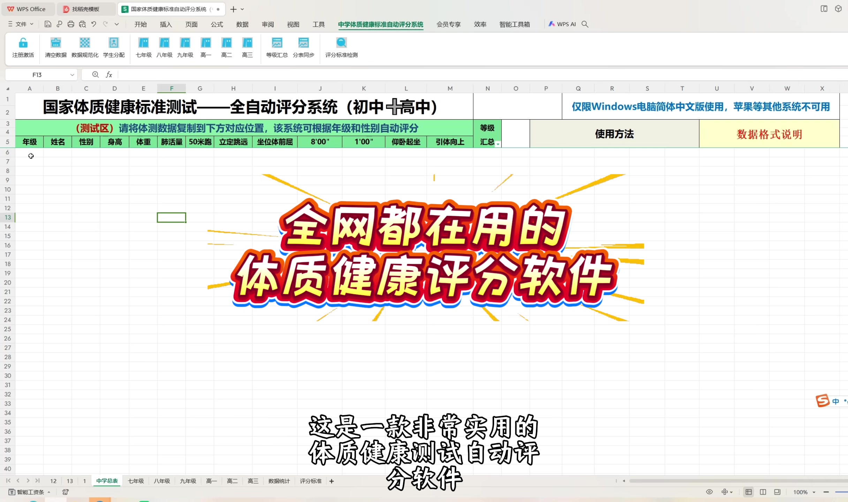Viewport: 848px width, 502px height.
Task: Open the search magnifier next to WPS AI
Action: [x=585, y=24]
